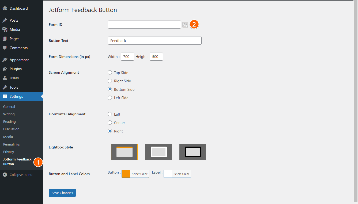Open the Comments menu item
358x204 pixels.
(x=21, y=48)
